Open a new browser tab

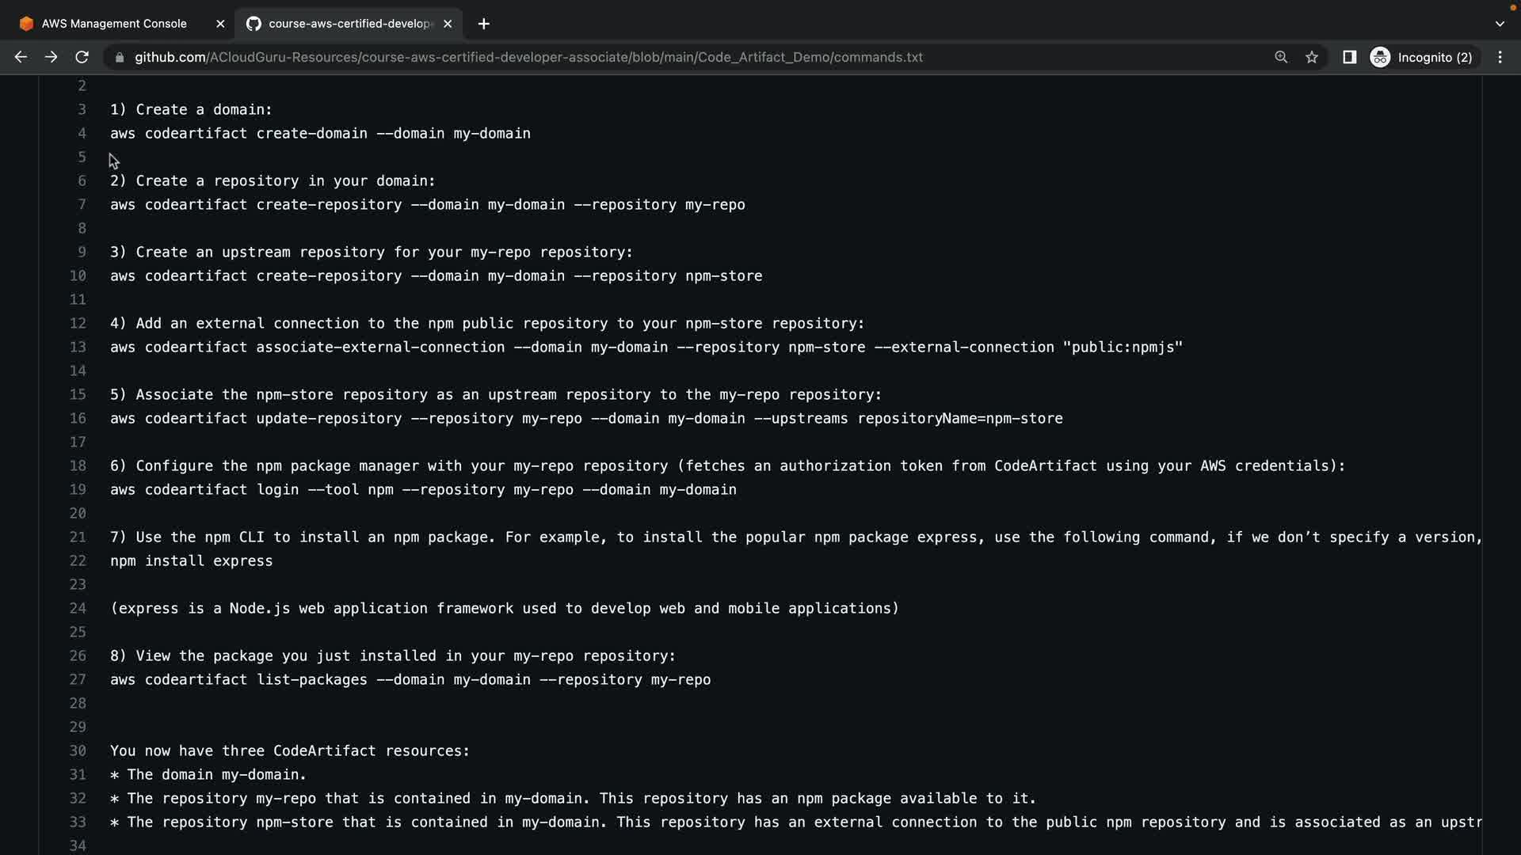[x=483, y=24]
